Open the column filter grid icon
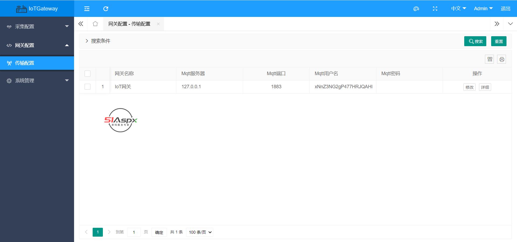The width and height of the screenshot is (517, 242). coord(490,59)
